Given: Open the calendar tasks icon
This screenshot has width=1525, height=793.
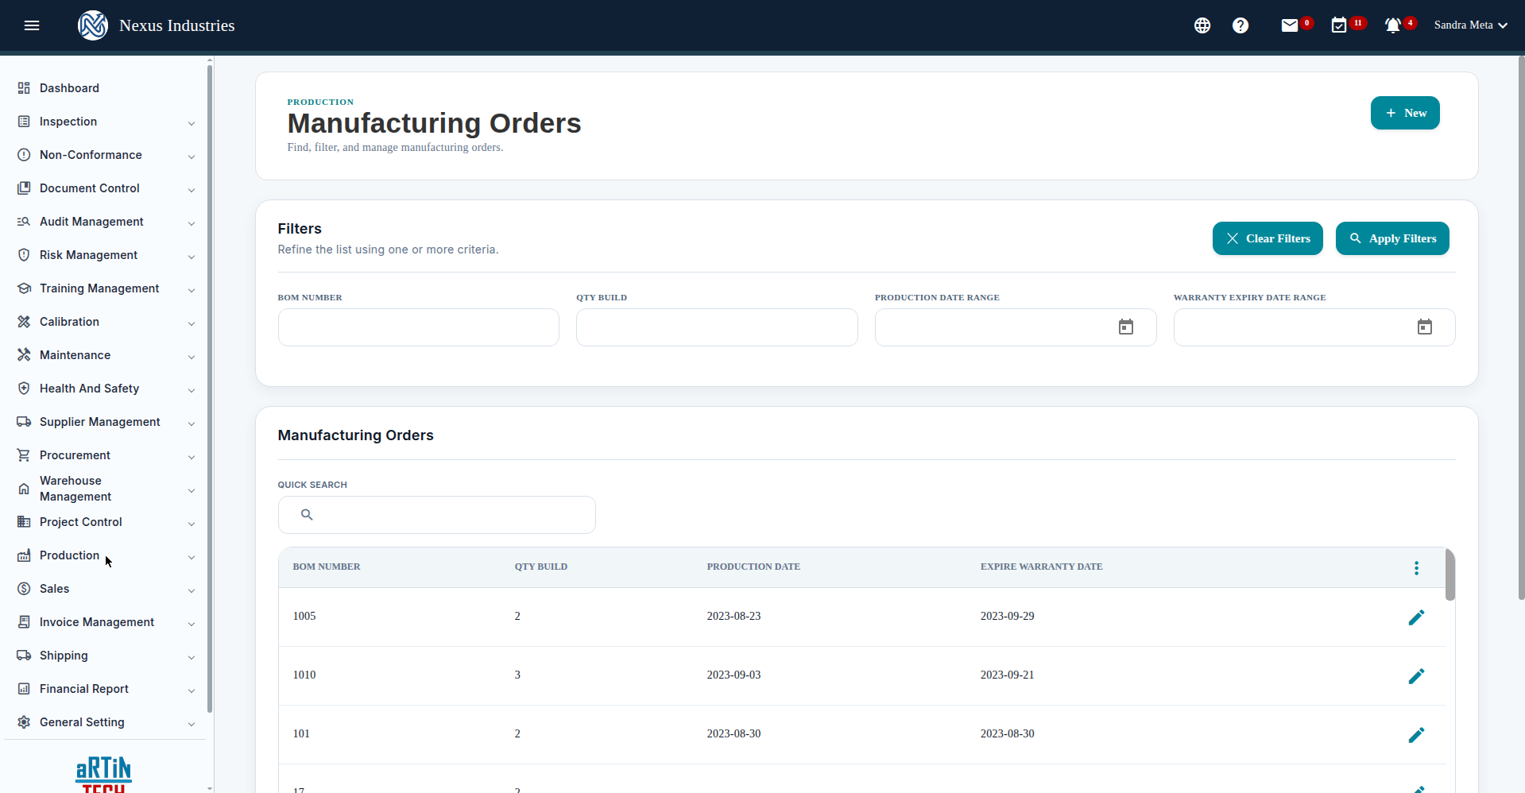Looking at the screenshot, I should pyautogui.click(x=1339, y=25).
